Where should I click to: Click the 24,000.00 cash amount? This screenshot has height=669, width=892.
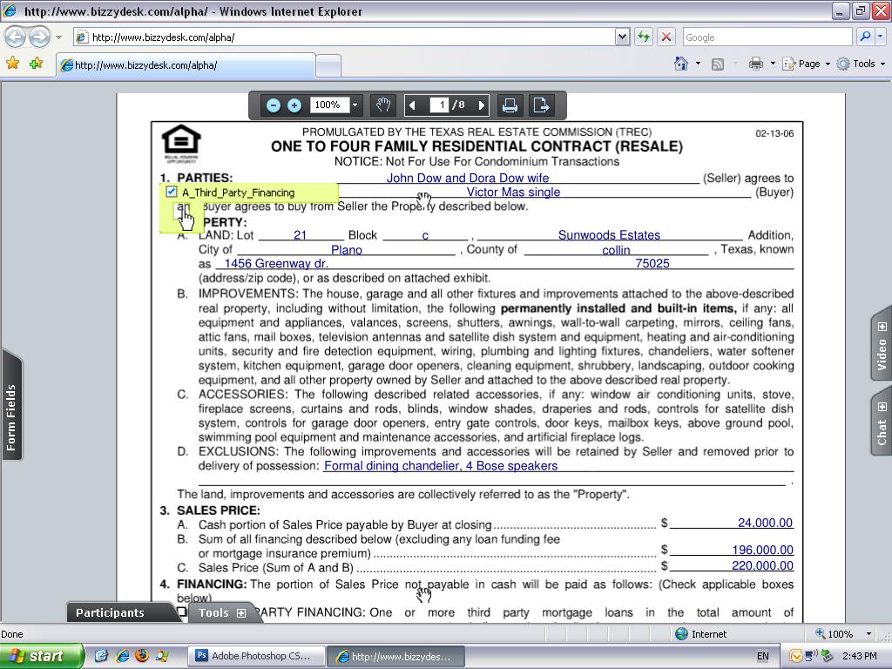[765, 523]
